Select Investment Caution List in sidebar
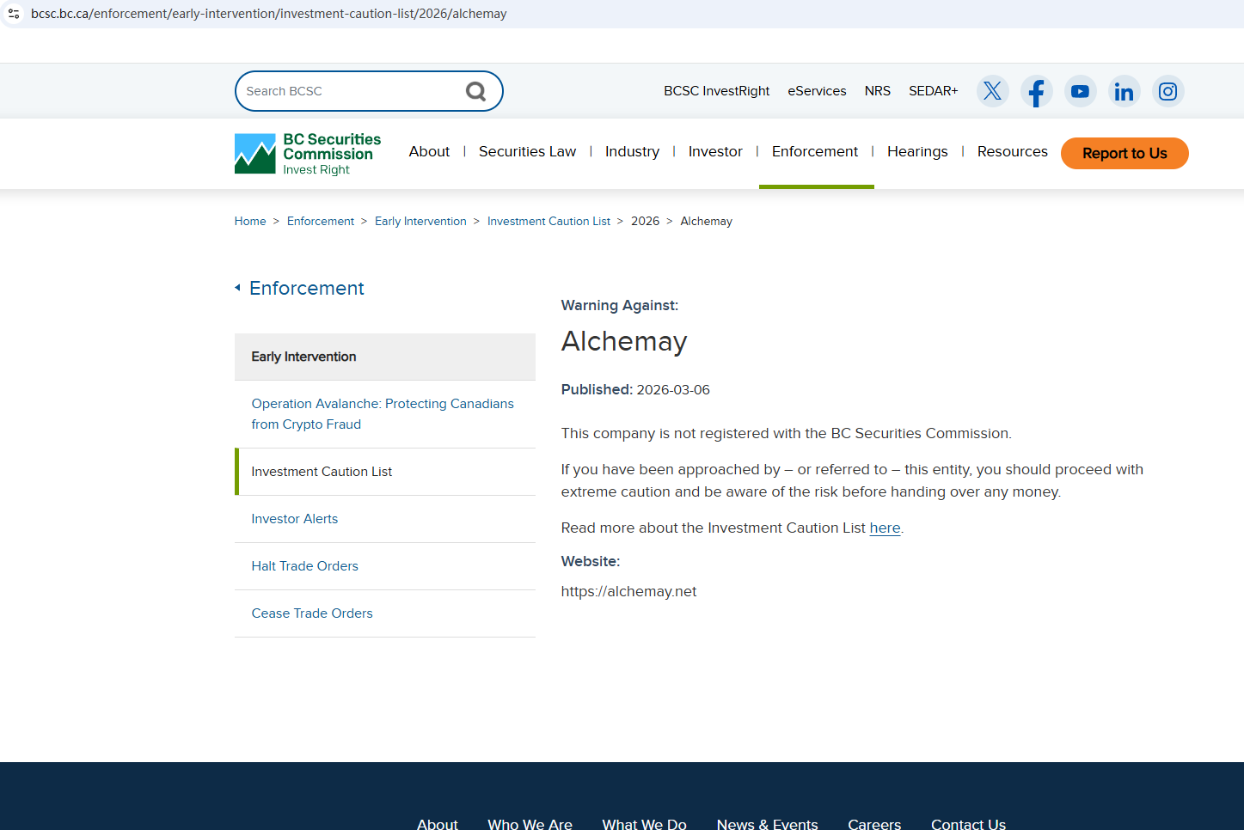The height and width of the screenshot is (830, 1244). (x=385, y=472)
